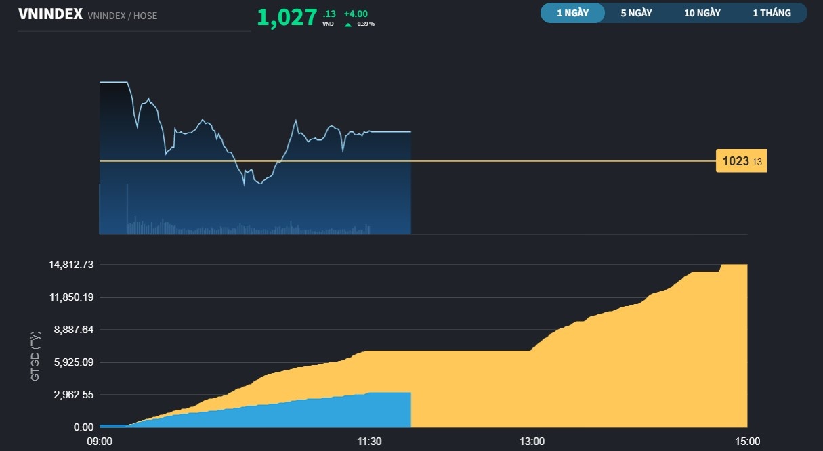Switch to the 1 THÁNG tab

772,13
